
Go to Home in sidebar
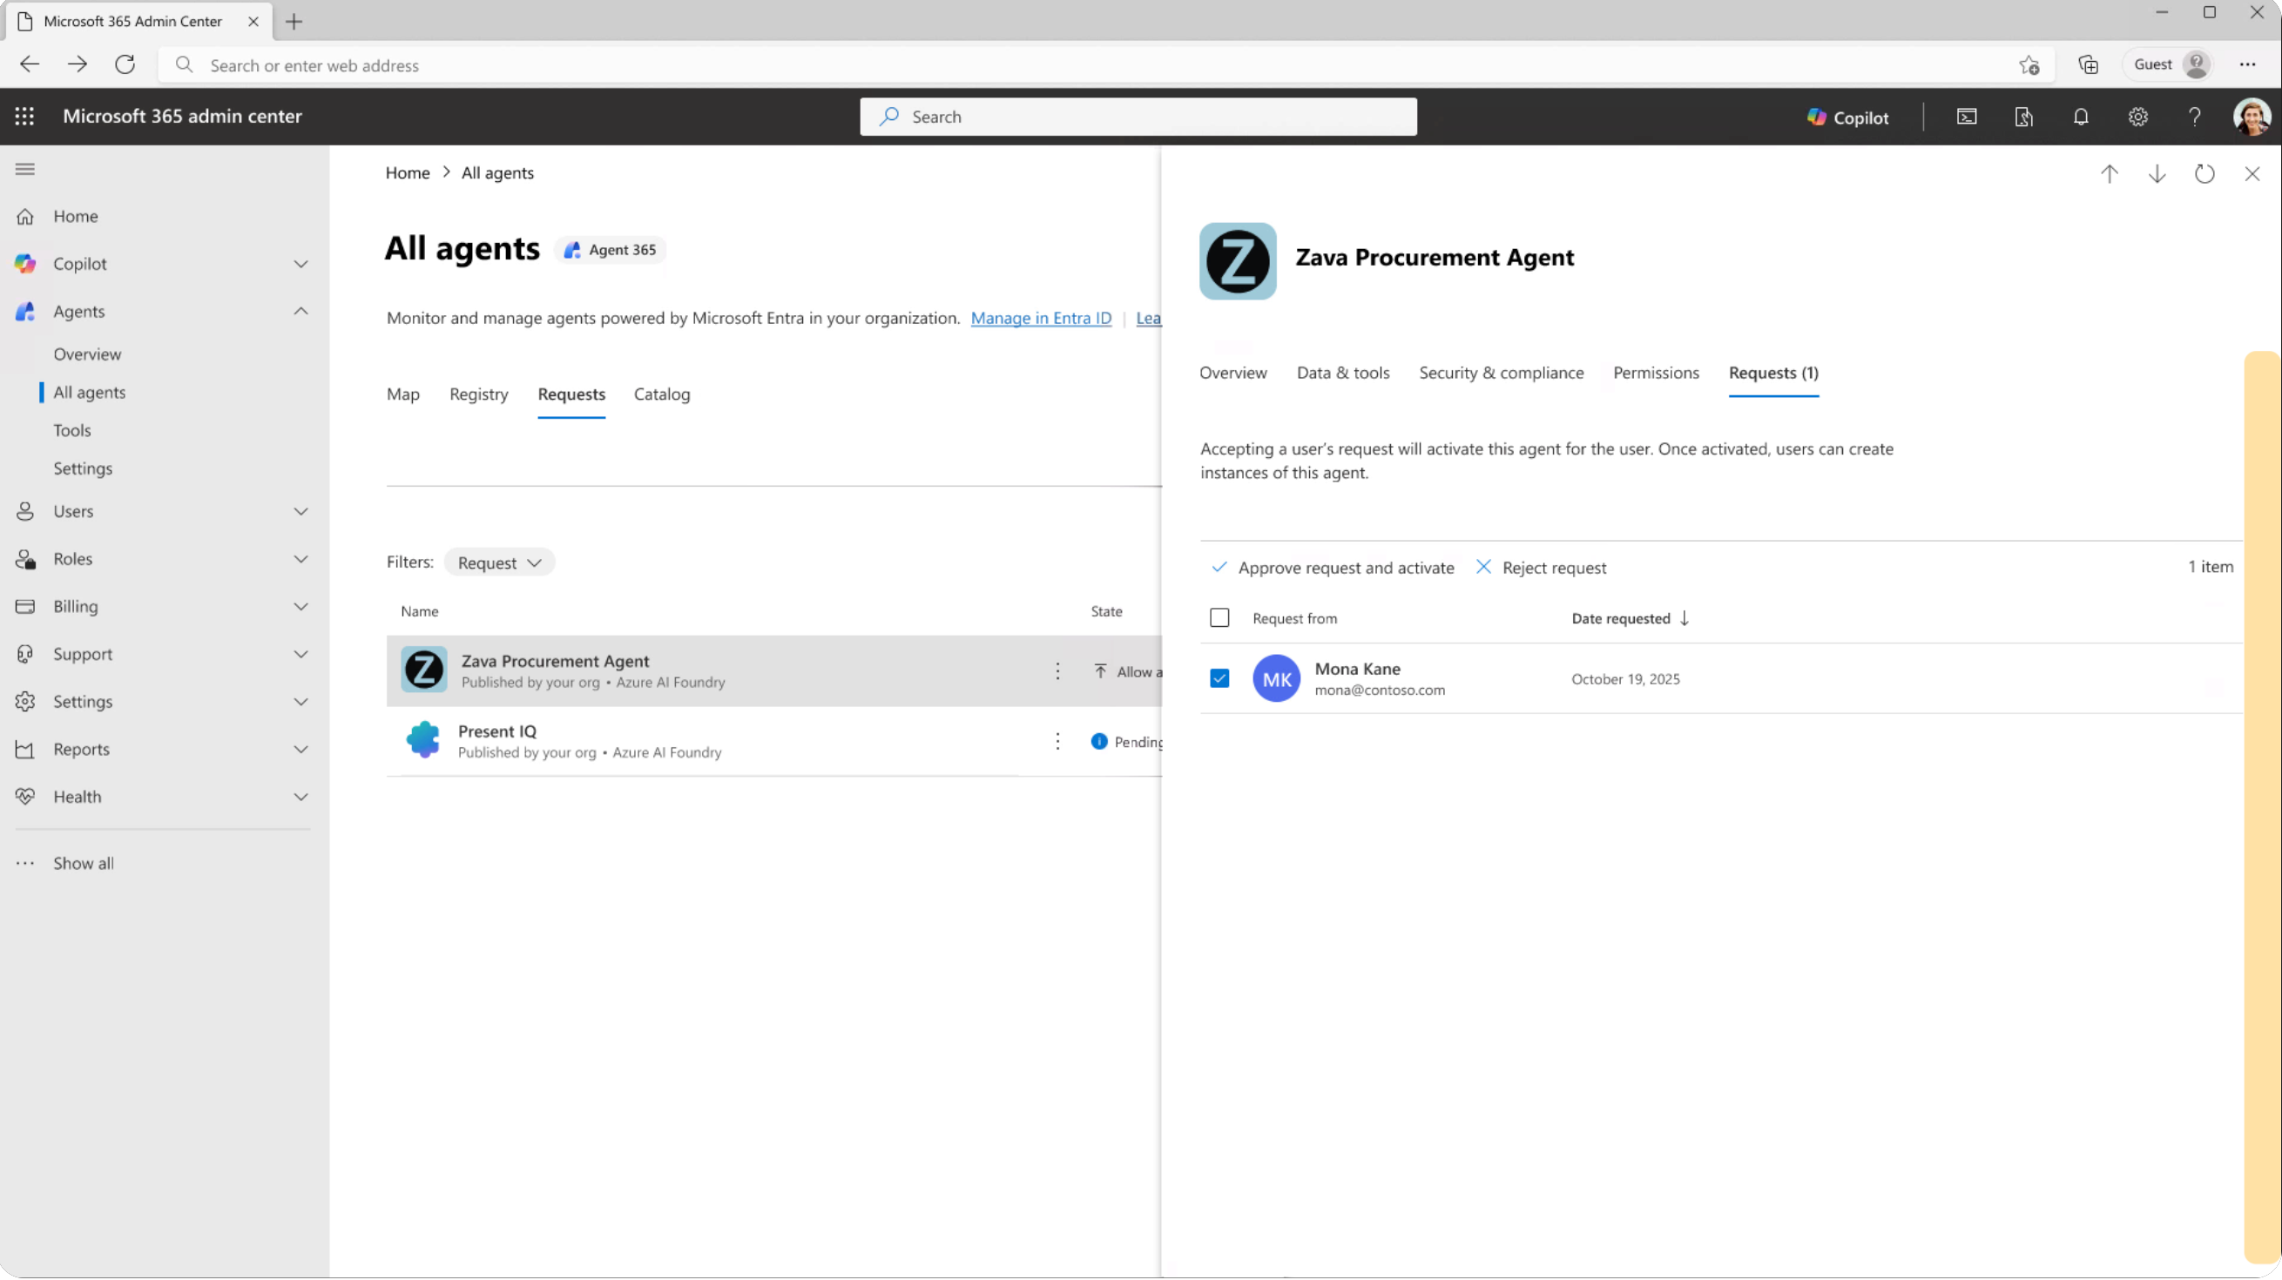(75, 217)
